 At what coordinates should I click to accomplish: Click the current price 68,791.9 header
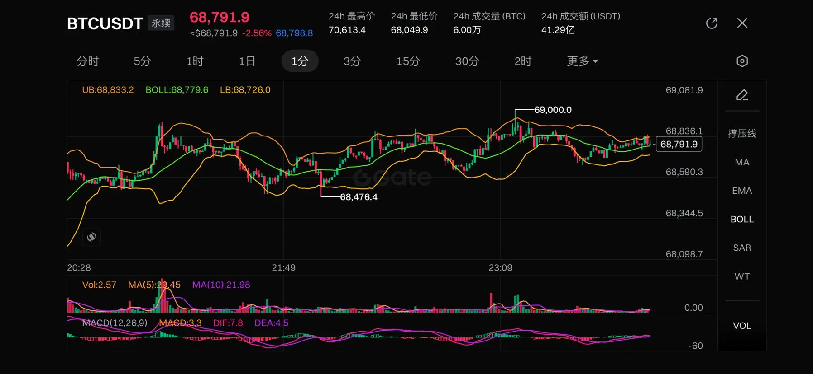click(x=220, y=17)
